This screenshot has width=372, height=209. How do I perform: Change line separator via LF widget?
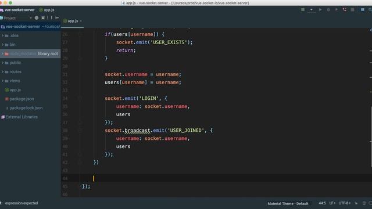point(332,203)
